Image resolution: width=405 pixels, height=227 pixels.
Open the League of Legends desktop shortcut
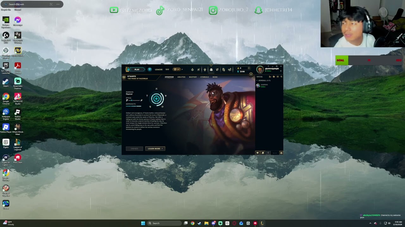click(18, 144)
